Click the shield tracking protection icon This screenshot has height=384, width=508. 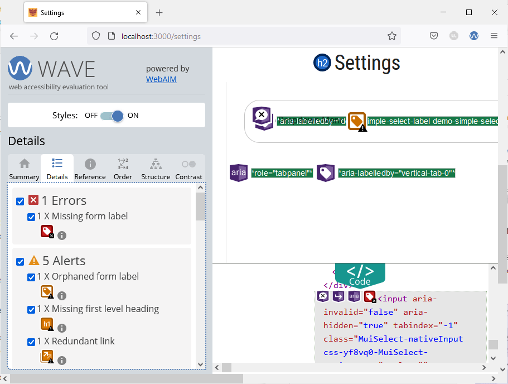point(96,36)
